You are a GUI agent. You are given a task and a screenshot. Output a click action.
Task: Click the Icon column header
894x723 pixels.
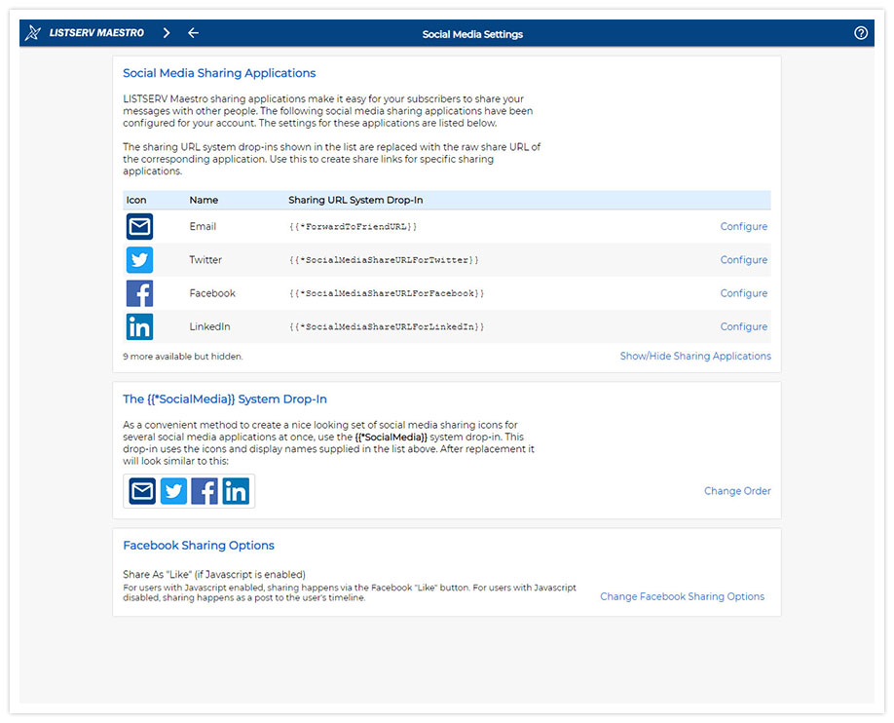tap(136, 201)
